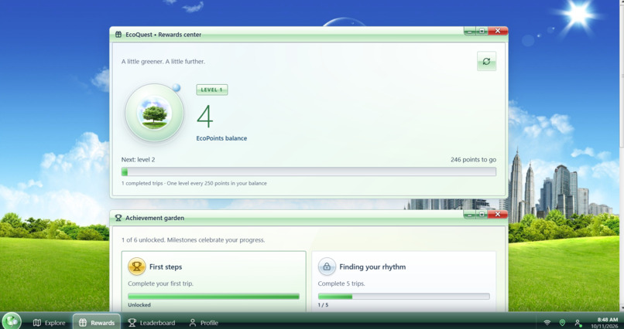Click "Next: level 2" text
The height and width of the screenshot is (329, 624).
coord(138,160)
